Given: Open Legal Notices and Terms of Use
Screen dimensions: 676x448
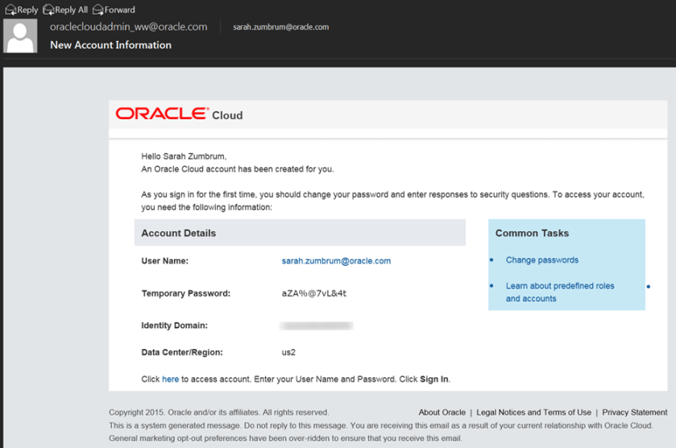Looking at the screenshot, I should point(533,413).
